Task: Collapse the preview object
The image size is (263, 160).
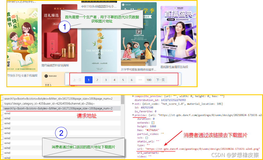Action: coord(133,115)
